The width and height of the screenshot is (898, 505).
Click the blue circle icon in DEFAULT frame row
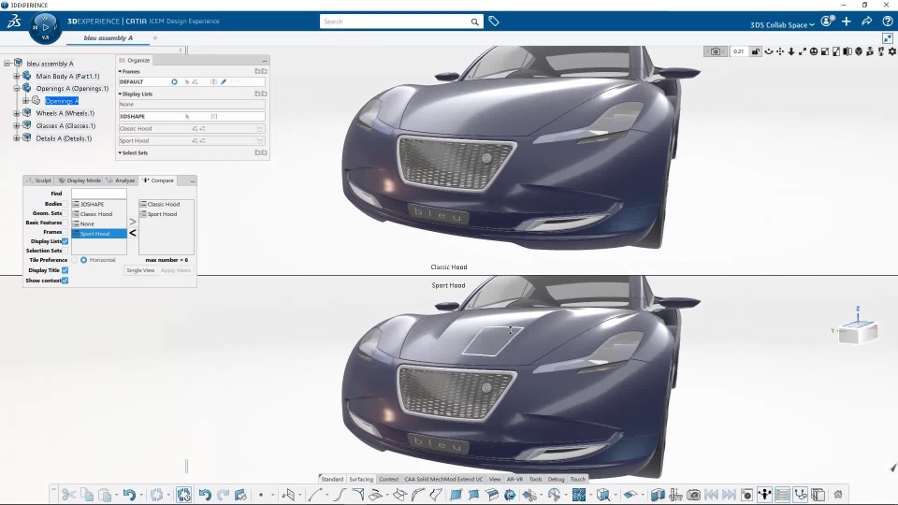(x=174, y=82)
